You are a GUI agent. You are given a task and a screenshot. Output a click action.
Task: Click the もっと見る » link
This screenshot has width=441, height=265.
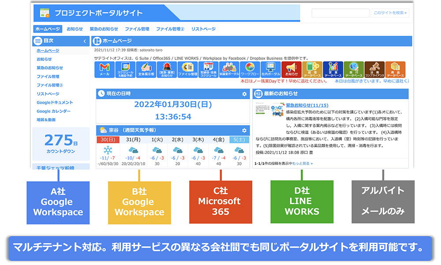tap(303, 164)
